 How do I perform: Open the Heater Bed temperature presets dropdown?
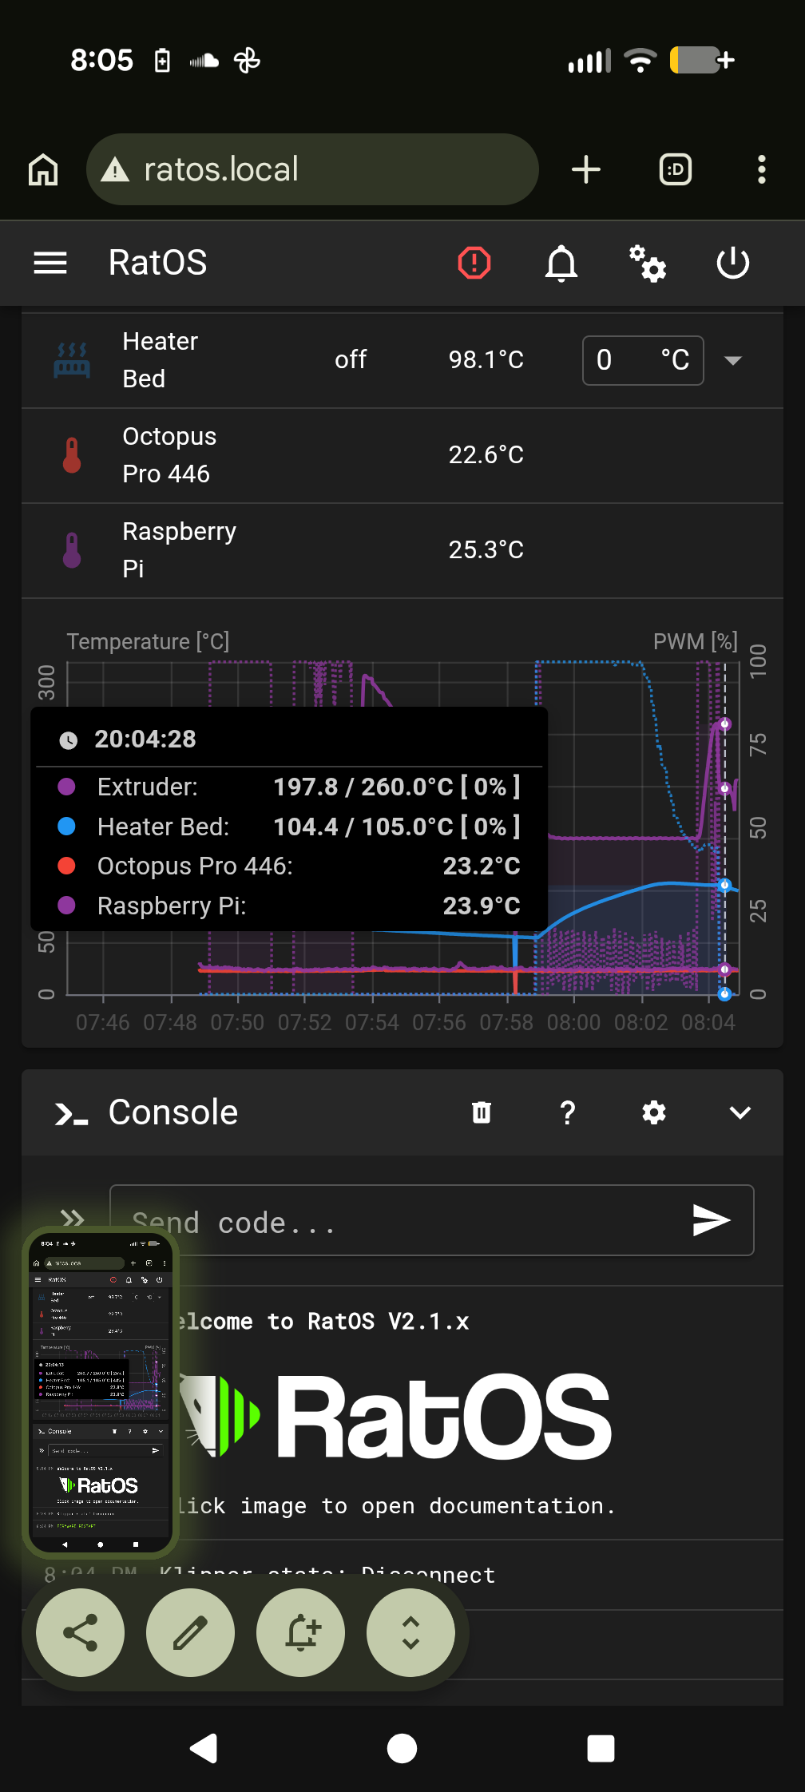pyautogui.click(x=732, y=360)
